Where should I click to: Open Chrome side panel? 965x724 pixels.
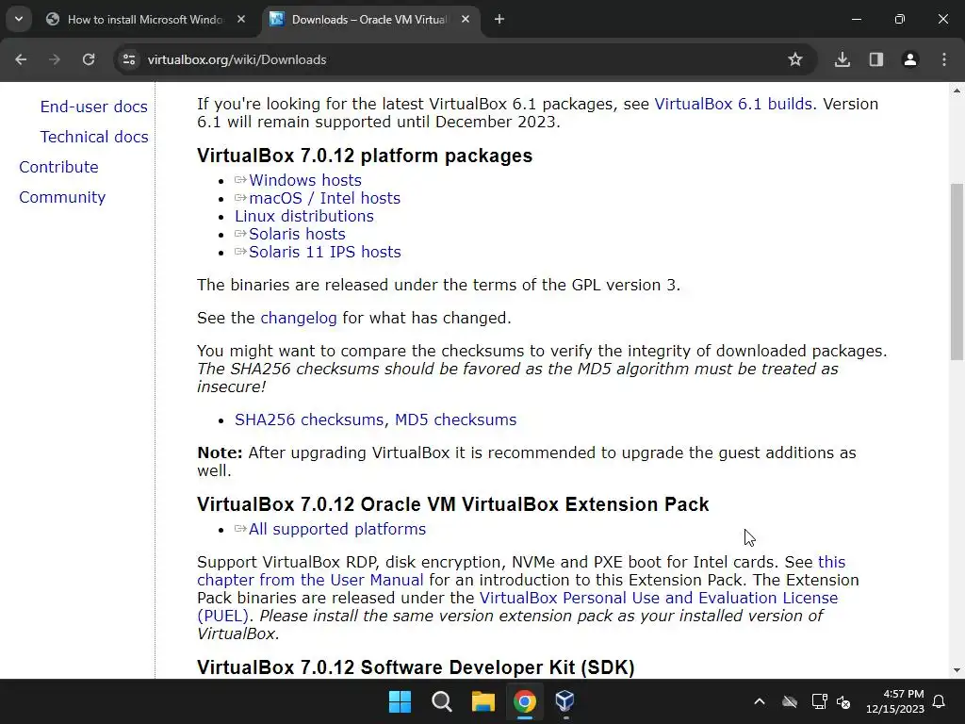(x=876, y=59)
